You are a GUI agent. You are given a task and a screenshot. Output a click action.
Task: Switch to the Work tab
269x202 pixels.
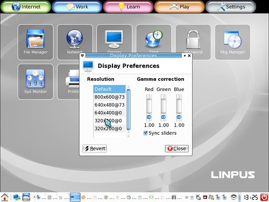click(x=77, y=6)
